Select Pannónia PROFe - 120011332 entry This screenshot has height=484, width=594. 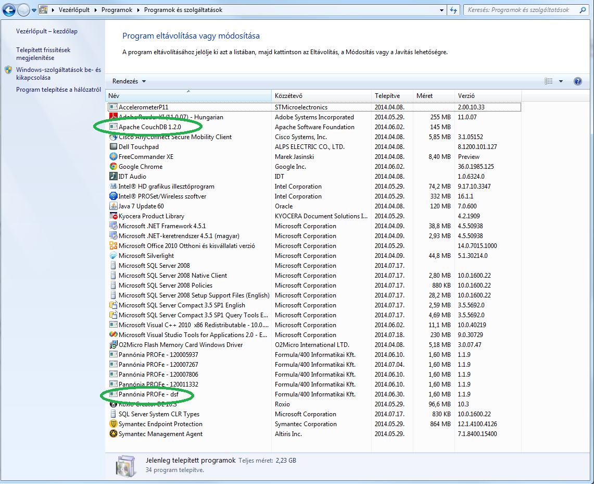click(x=314, y=384)
